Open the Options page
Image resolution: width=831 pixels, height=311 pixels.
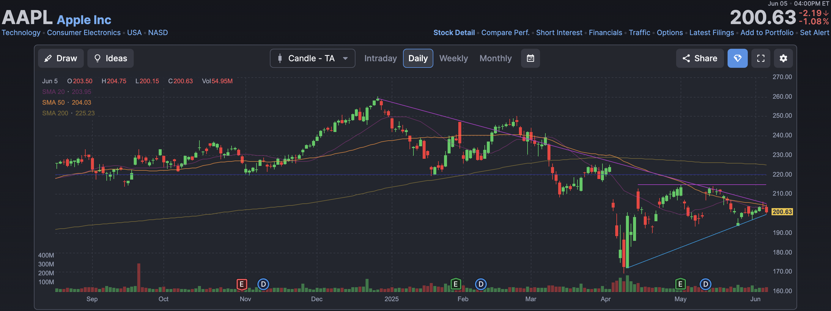[x=670, y=33]
